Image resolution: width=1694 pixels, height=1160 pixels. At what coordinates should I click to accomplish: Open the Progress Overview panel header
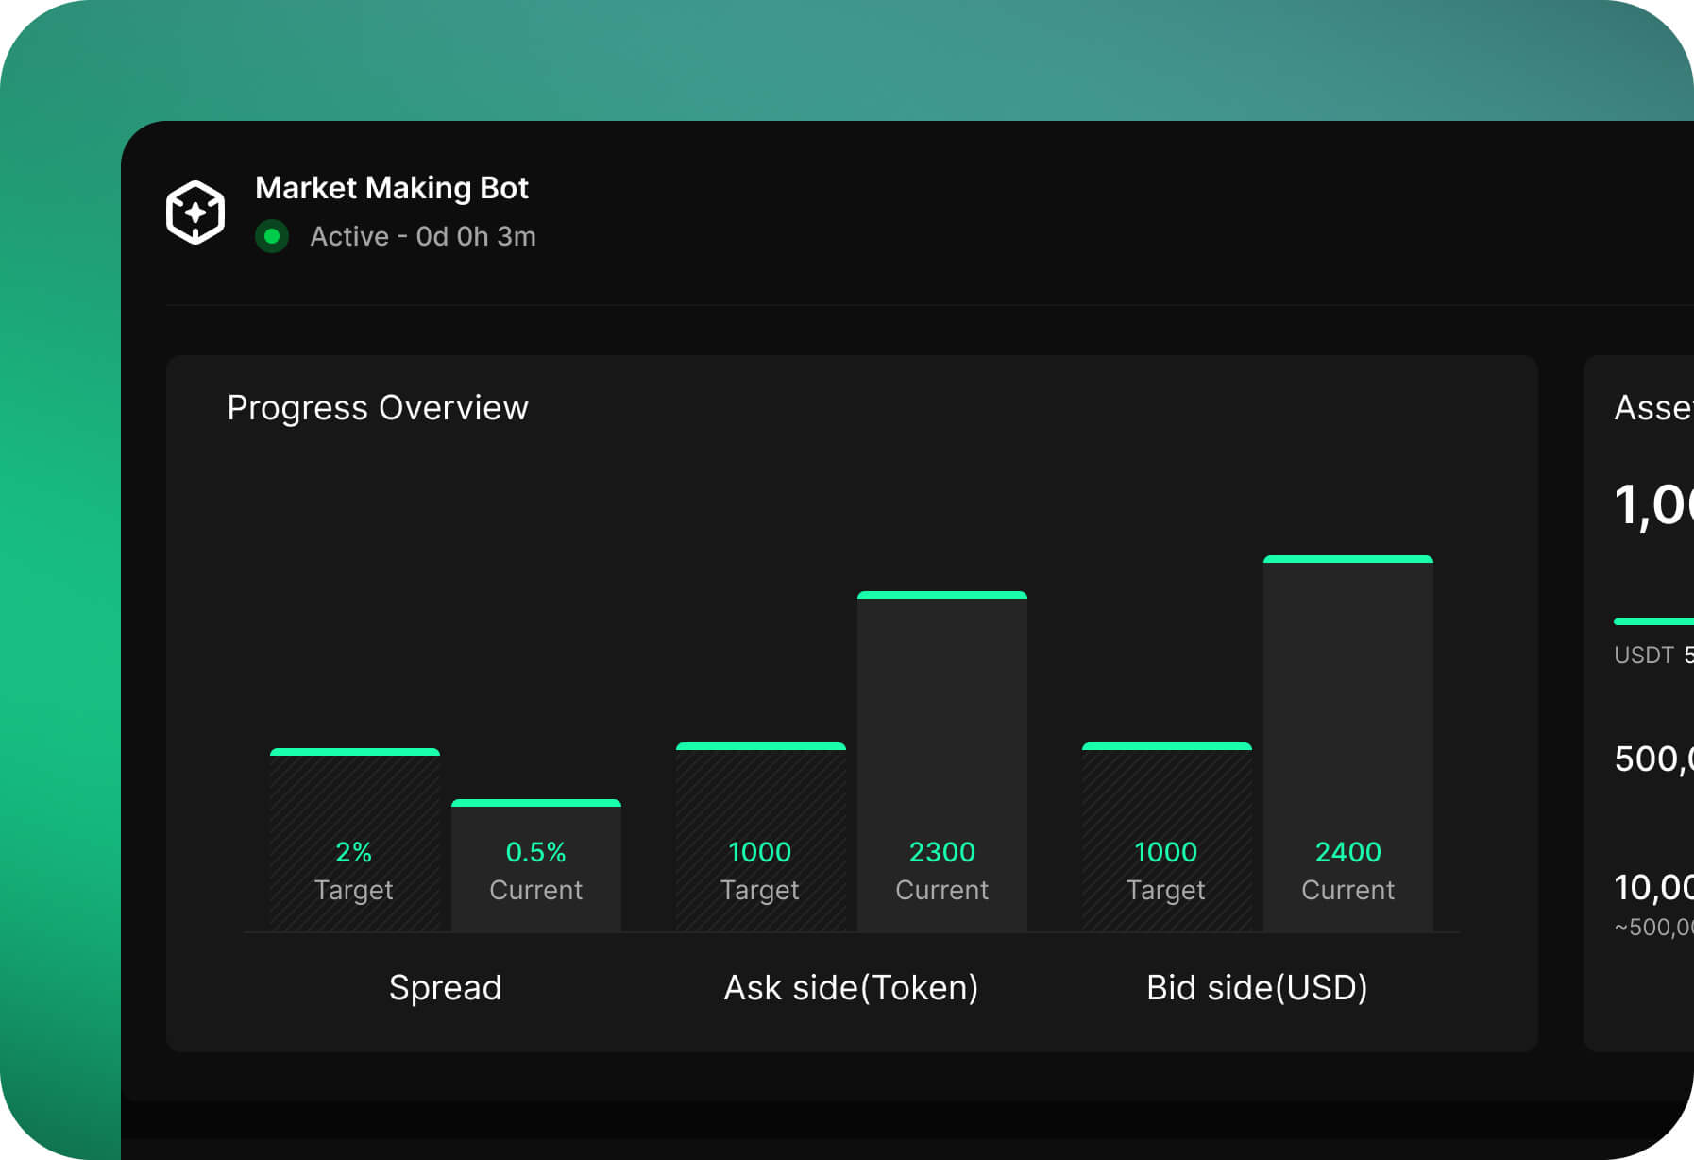tap(378, 407)
